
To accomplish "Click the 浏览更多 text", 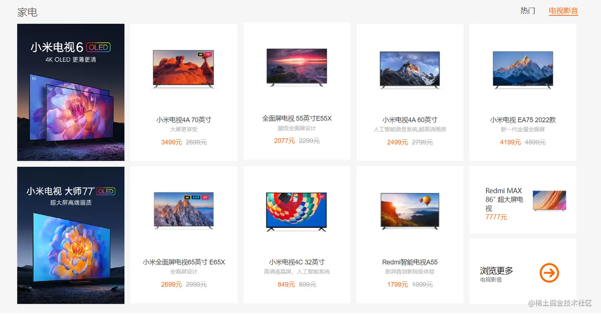I will [x=496, y=271].
